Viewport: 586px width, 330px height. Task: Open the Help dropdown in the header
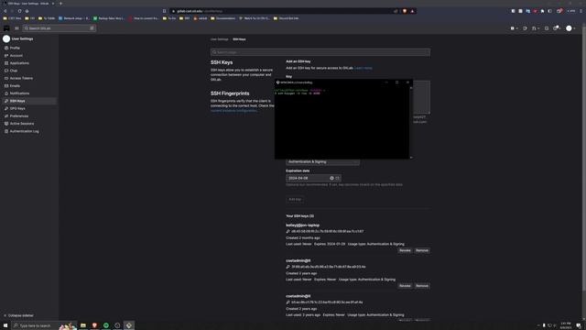click(557, 28)
